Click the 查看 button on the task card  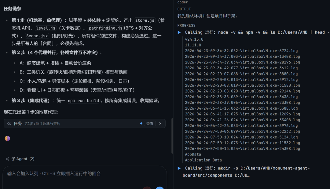point(150,124)
